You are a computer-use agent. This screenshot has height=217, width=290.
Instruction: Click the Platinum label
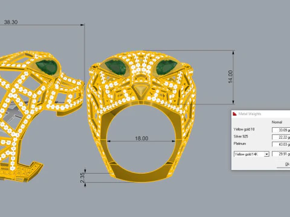click(240, 143)
